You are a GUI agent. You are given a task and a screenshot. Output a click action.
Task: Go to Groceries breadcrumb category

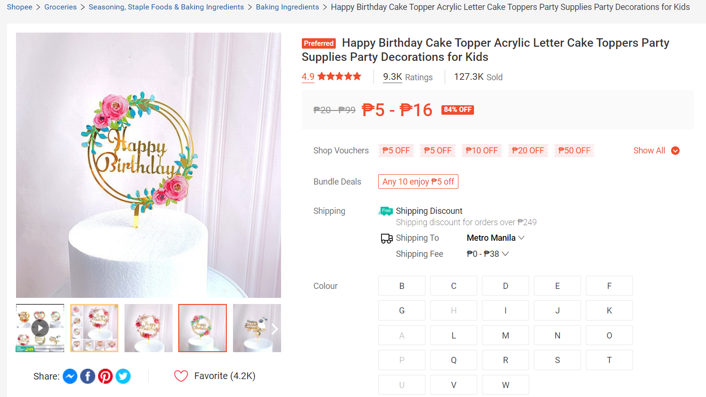pyautogui.click(x=60, y=7)
